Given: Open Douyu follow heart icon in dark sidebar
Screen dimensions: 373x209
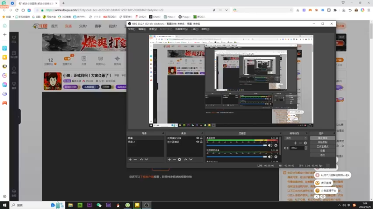Looking at the screenshot, I should [14, 39].
